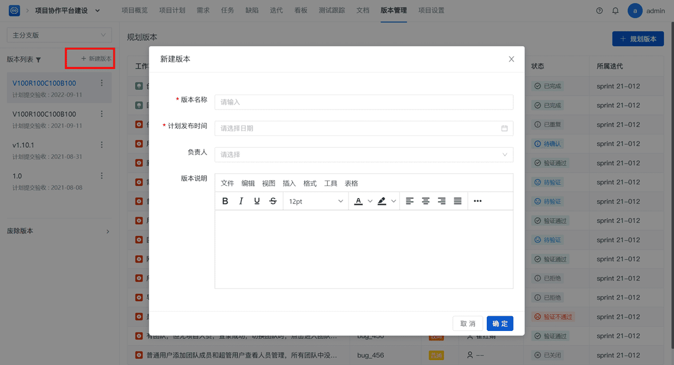The image size is (674, 365).
Task: Apply italic formatting in version description
Action: [x=241, y=201]
